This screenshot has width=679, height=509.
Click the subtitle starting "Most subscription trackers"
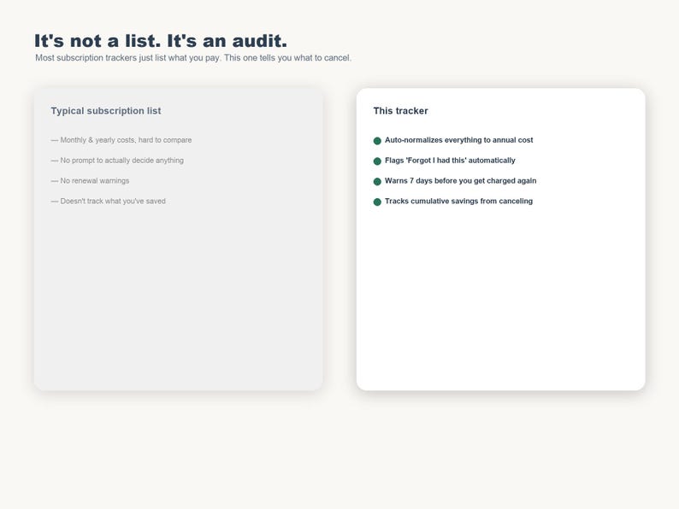pos(193,58)
